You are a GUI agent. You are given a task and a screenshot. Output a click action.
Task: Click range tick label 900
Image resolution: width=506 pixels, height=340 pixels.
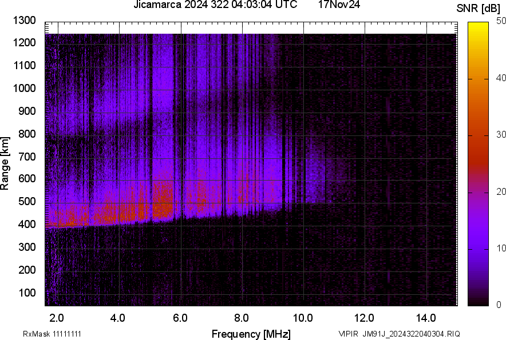click(27, 111)
